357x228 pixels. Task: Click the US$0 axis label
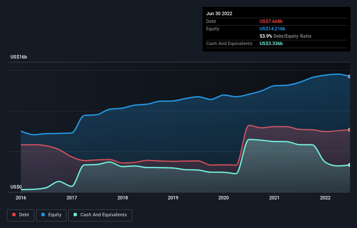coord(16,187)
